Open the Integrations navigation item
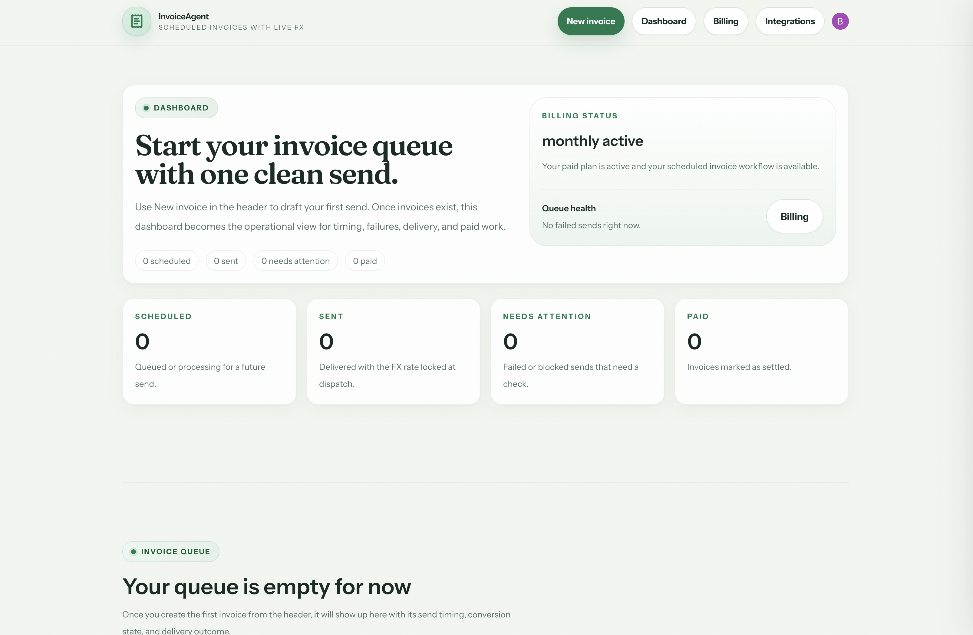Viewport: 973px width, 635px height. (790, 21)
